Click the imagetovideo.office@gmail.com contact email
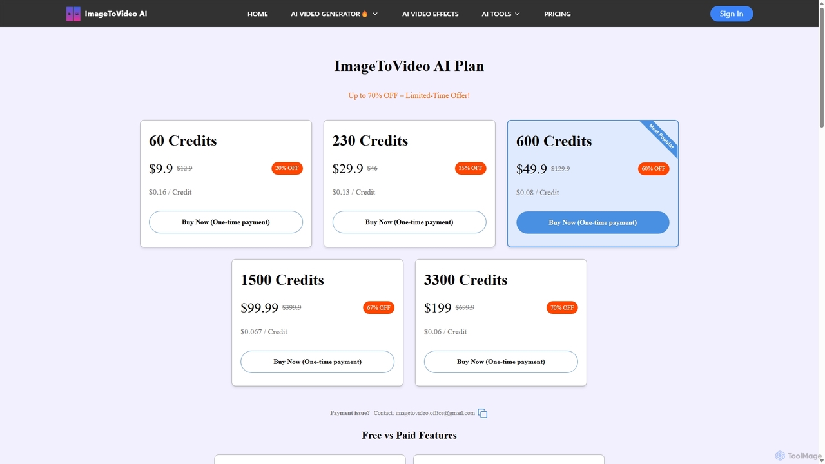 tap(435, 413)
